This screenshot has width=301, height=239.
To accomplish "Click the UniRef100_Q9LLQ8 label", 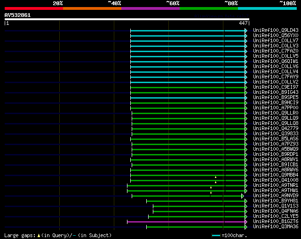I will 276,123.
